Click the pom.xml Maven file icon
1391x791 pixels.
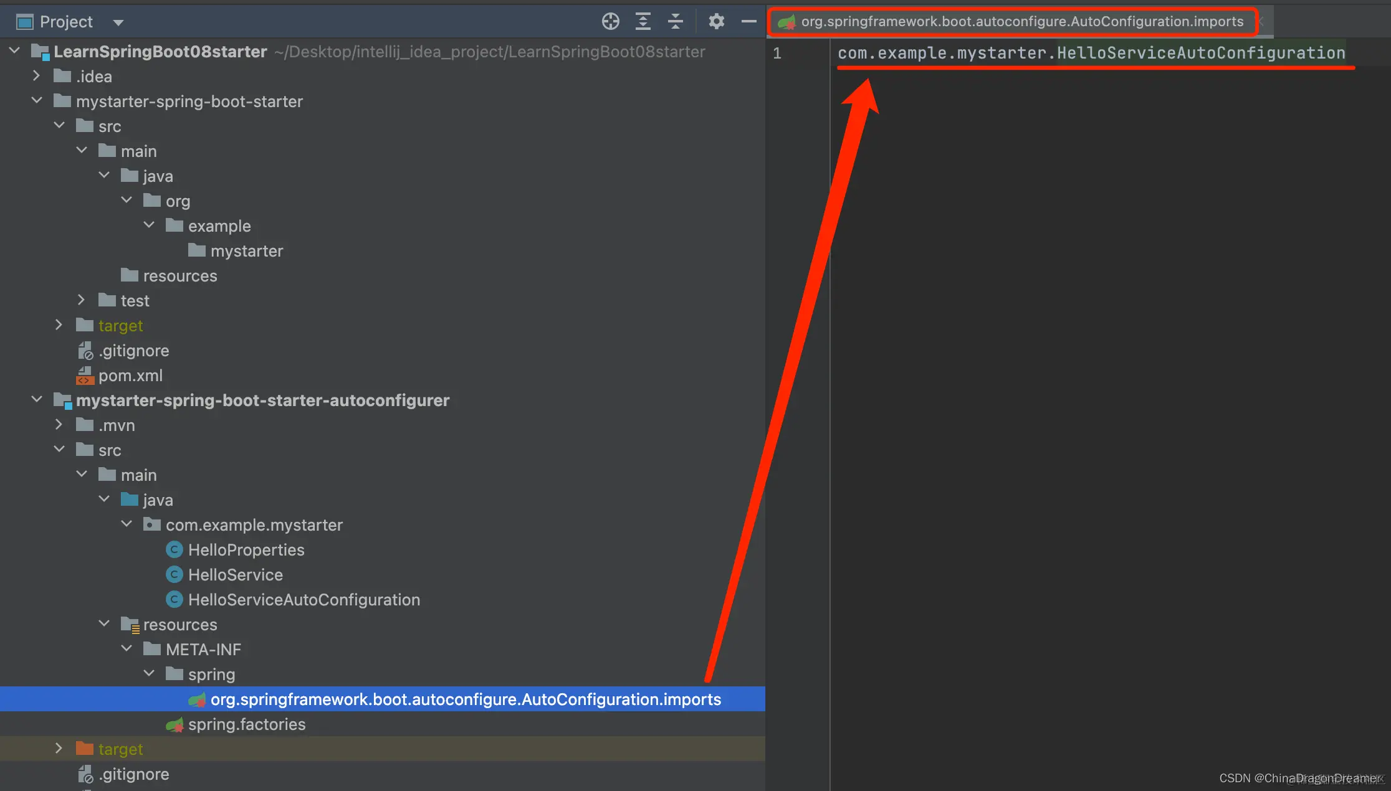pos(85,376)
